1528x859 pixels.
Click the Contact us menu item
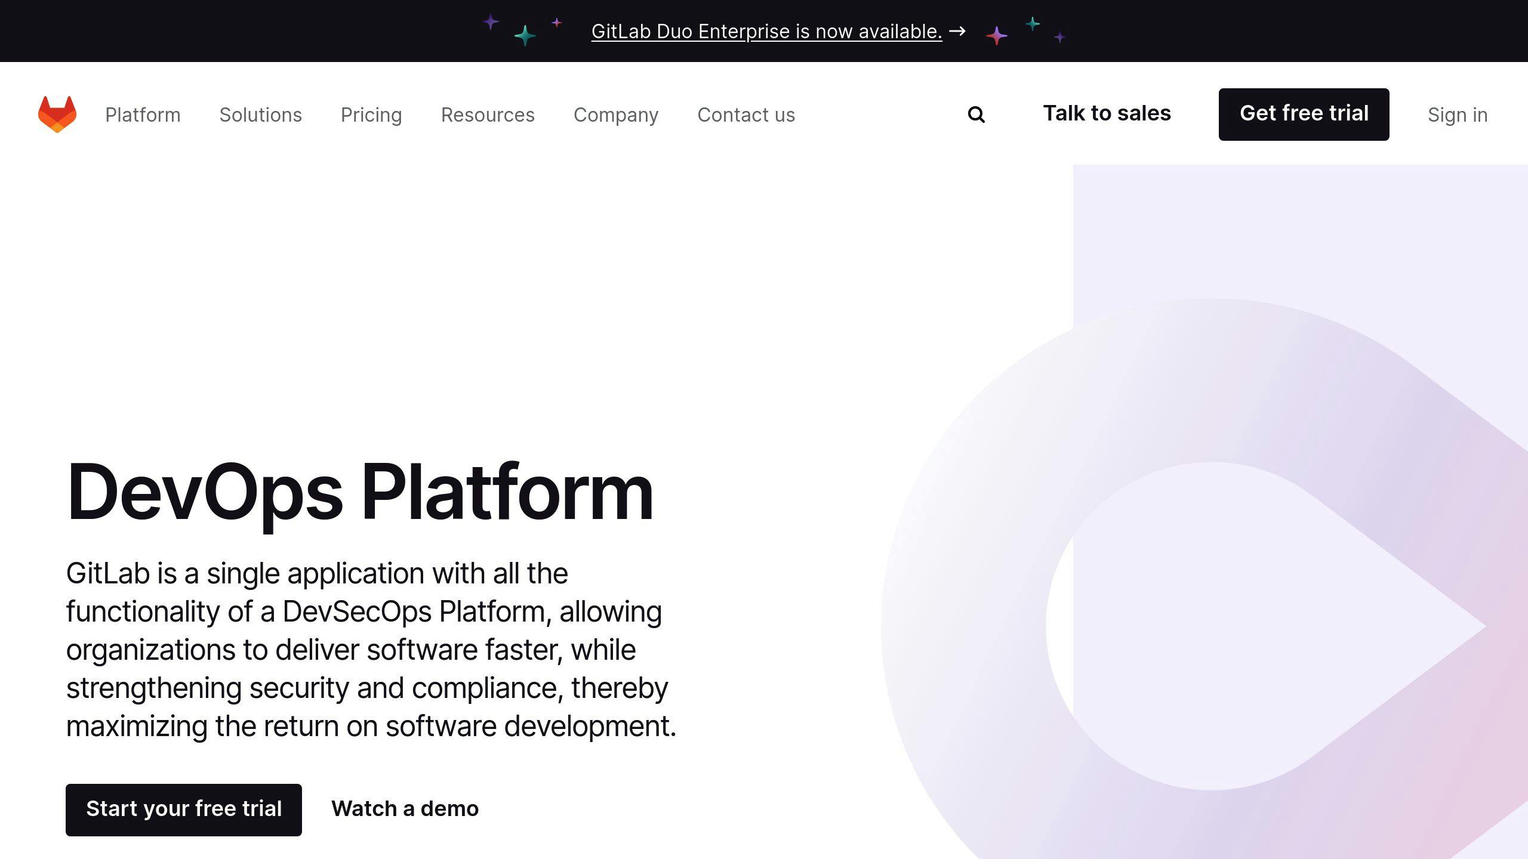coord(745,115)
